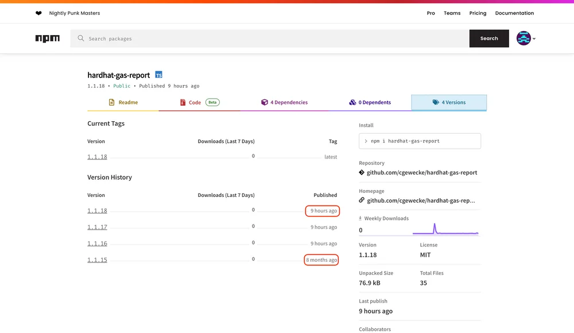
Task: Switch to 4 Dependencies tab
Action: pos(284,102)
